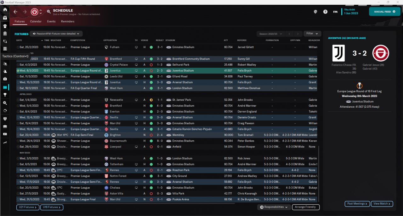Sort by the COMPETITION column header

[x=78, y=40]
